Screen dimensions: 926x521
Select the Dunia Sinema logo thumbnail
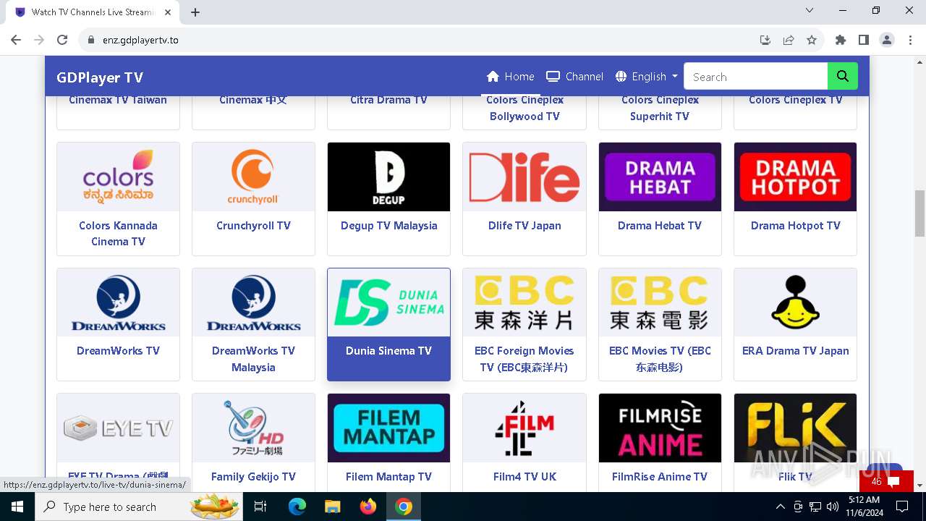coord(388,302)
